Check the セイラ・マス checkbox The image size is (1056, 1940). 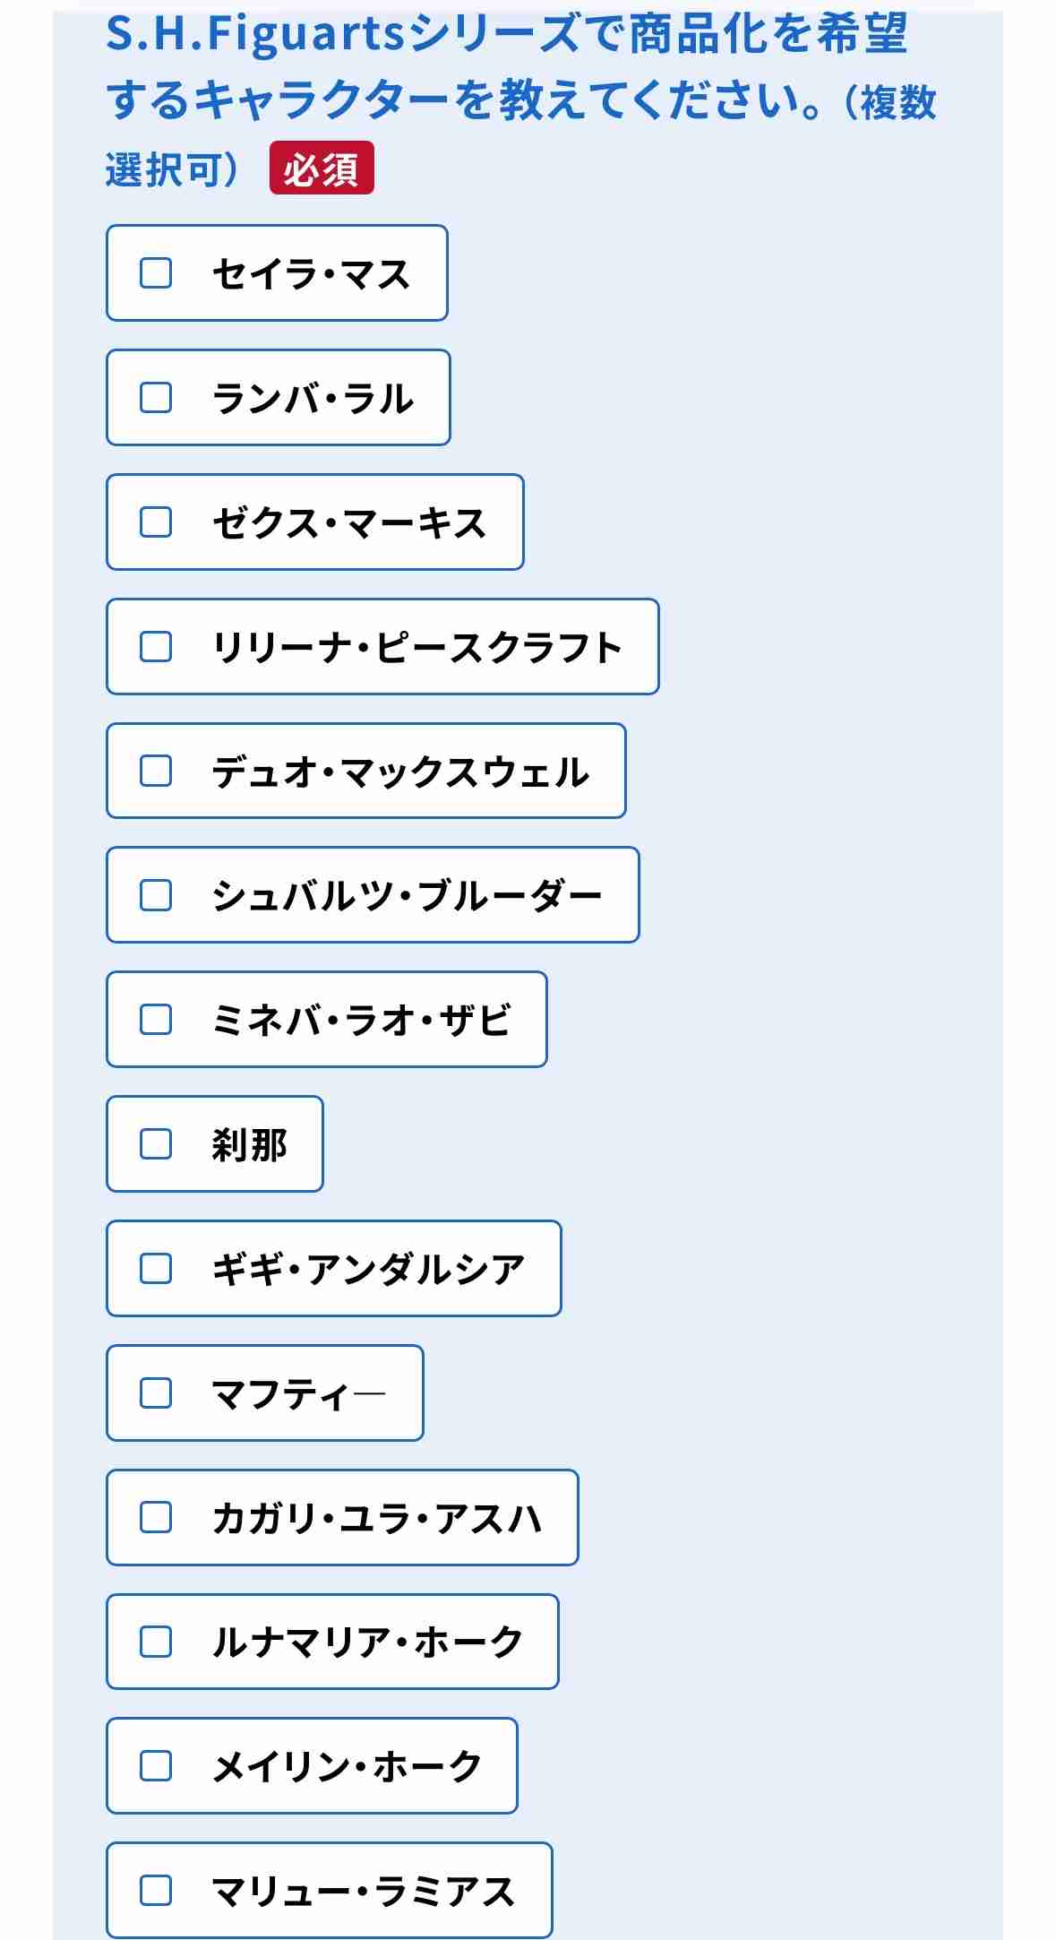[x=156, y=273]
